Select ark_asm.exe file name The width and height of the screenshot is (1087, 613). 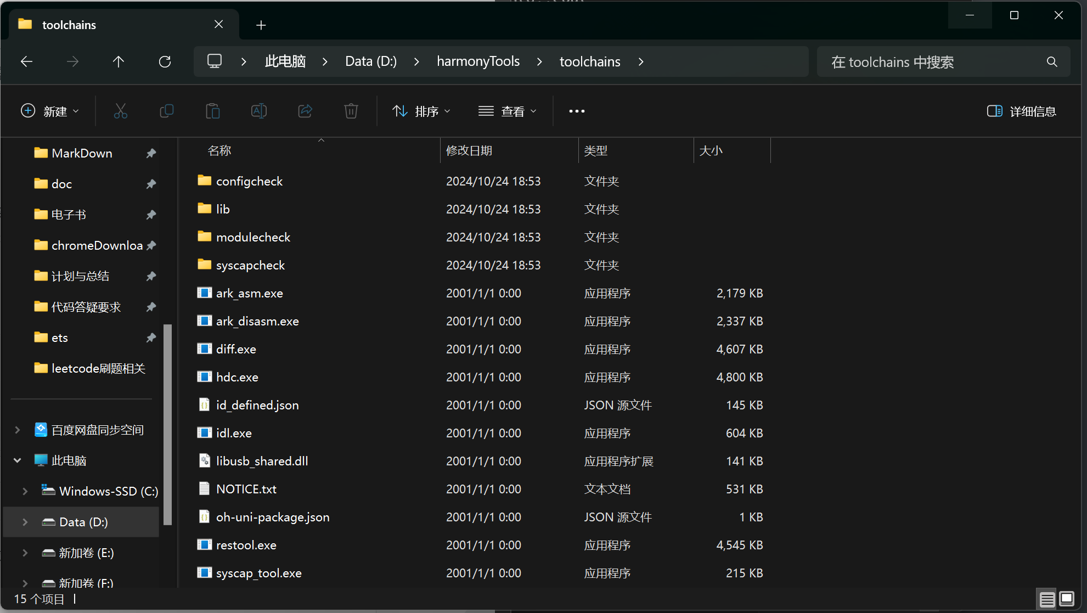(250, 293)
